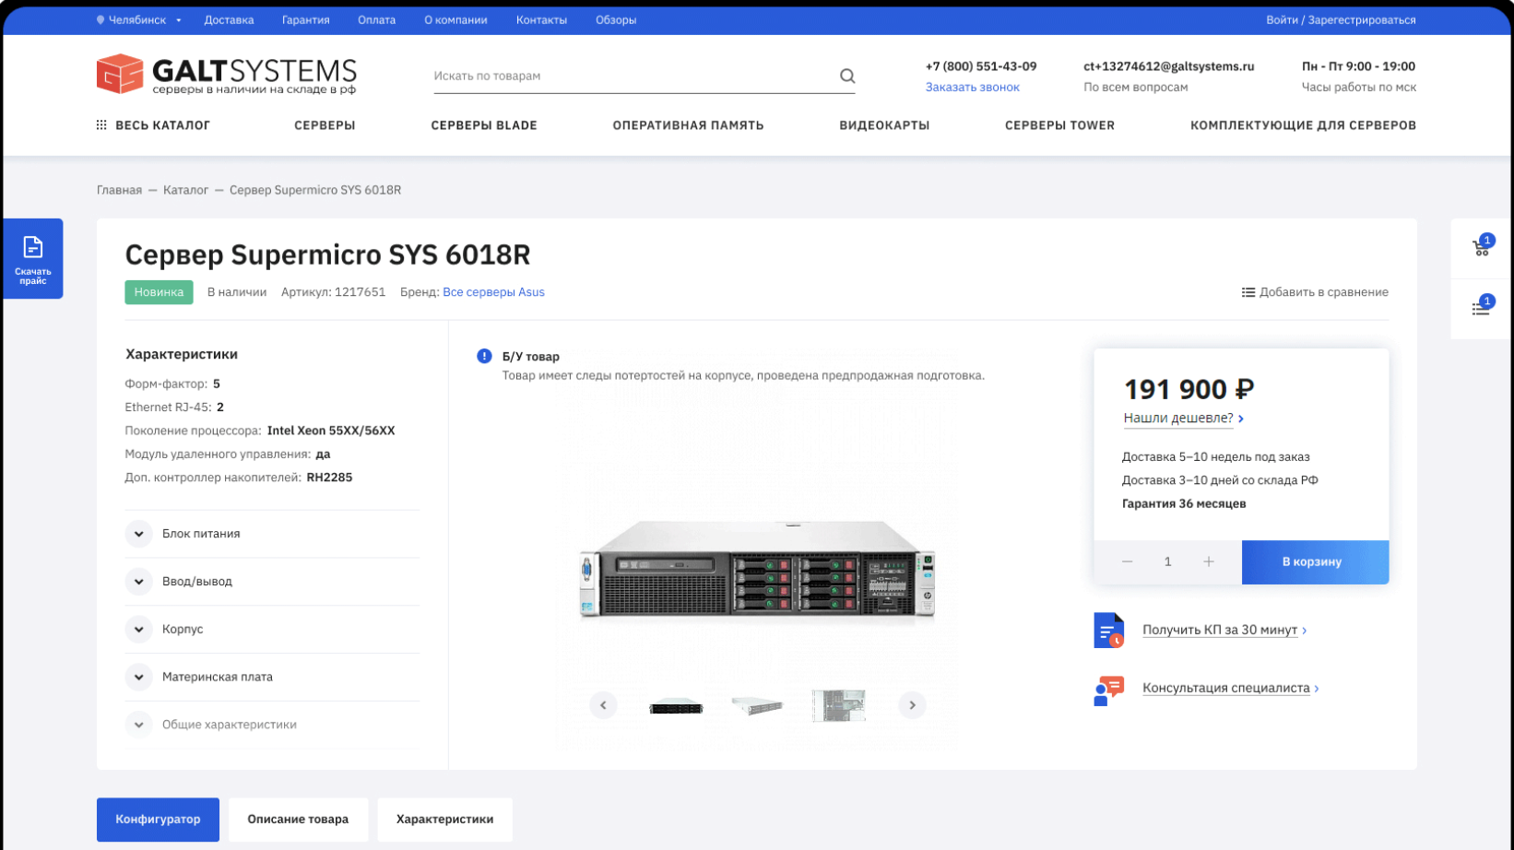The width and height of the screenshot is (1514, 850).
Task: Go to Видеокарты category
Action: coord(884,125)
